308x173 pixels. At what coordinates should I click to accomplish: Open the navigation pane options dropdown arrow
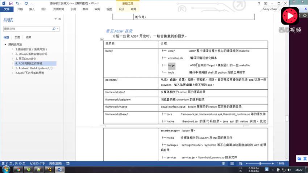[55, 19]
